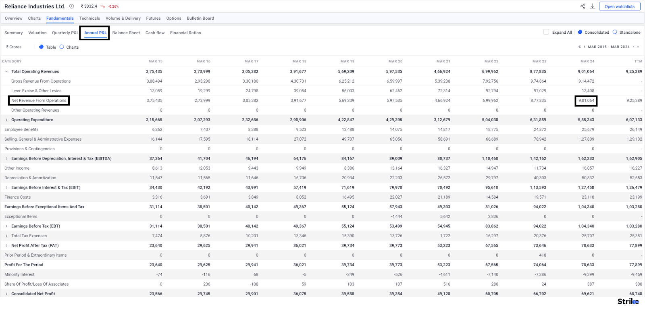Image resolution: width=645 pixels, height=309 pixels.
Task: Click the Open watchlists button
Action: pos(620,6)
